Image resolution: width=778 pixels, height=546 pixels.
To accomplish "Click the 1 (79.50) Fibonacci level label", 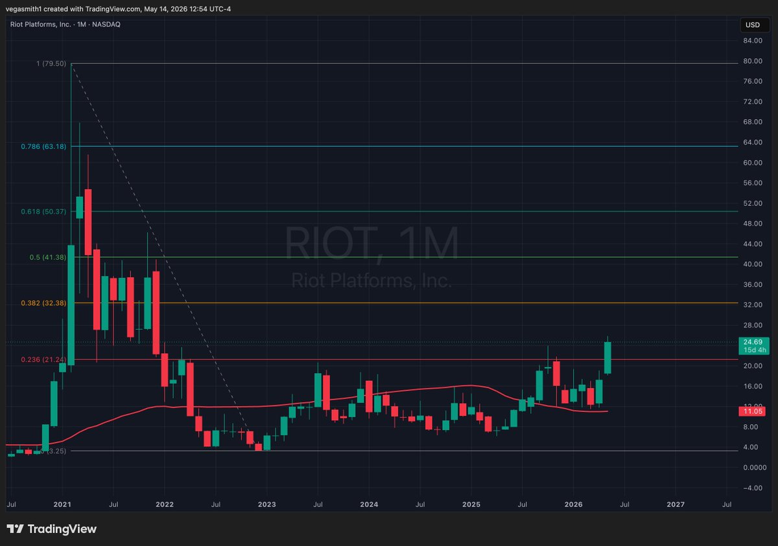I will click(x=51, y=63).
